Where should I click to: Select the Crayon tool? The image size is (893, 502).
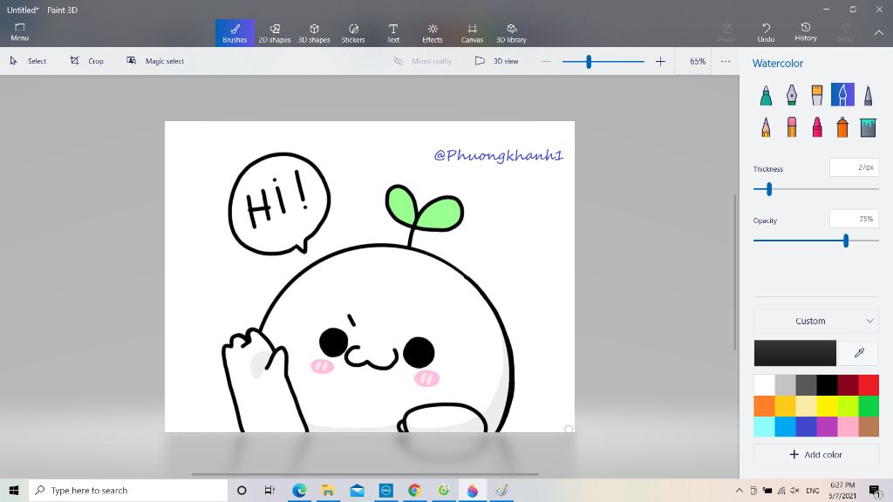[816, 127]
